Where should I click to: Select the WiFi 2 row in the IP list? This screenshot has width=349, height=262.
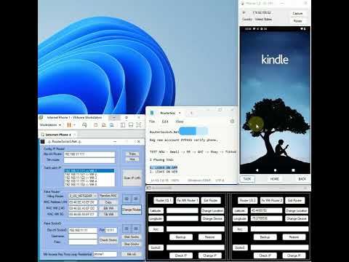click(89, 174)
